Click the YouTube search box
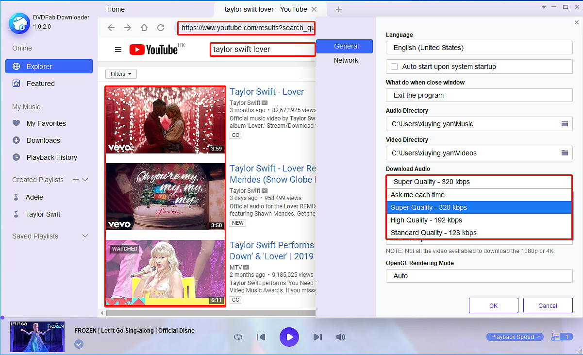 (x=263, y=50)
